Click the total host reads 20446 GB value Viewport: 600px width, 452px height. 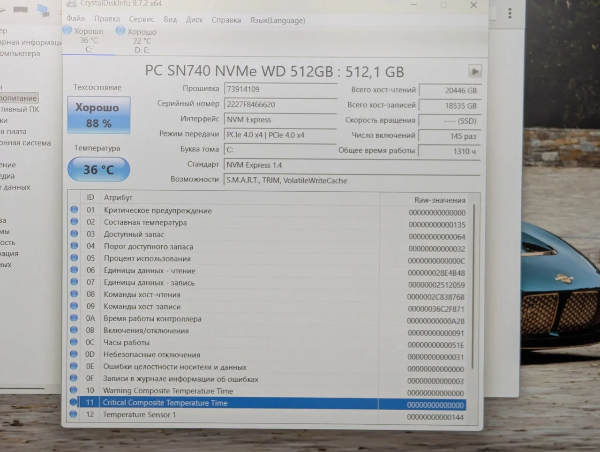point(450,90)
